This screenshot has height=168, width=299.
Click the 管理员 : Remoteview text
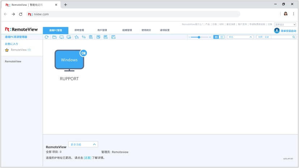(x=115, y=152)
